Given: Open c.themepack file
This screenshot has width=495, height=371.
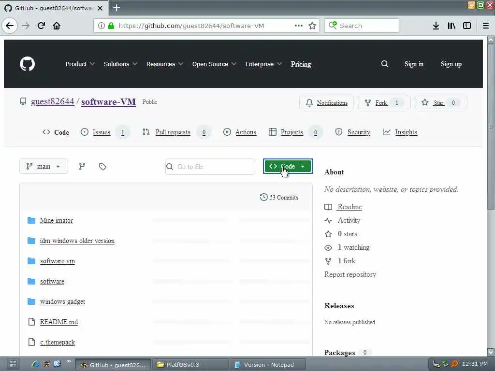Looking at the screenshot, I should pyautogui.click(x=58, y=342).
